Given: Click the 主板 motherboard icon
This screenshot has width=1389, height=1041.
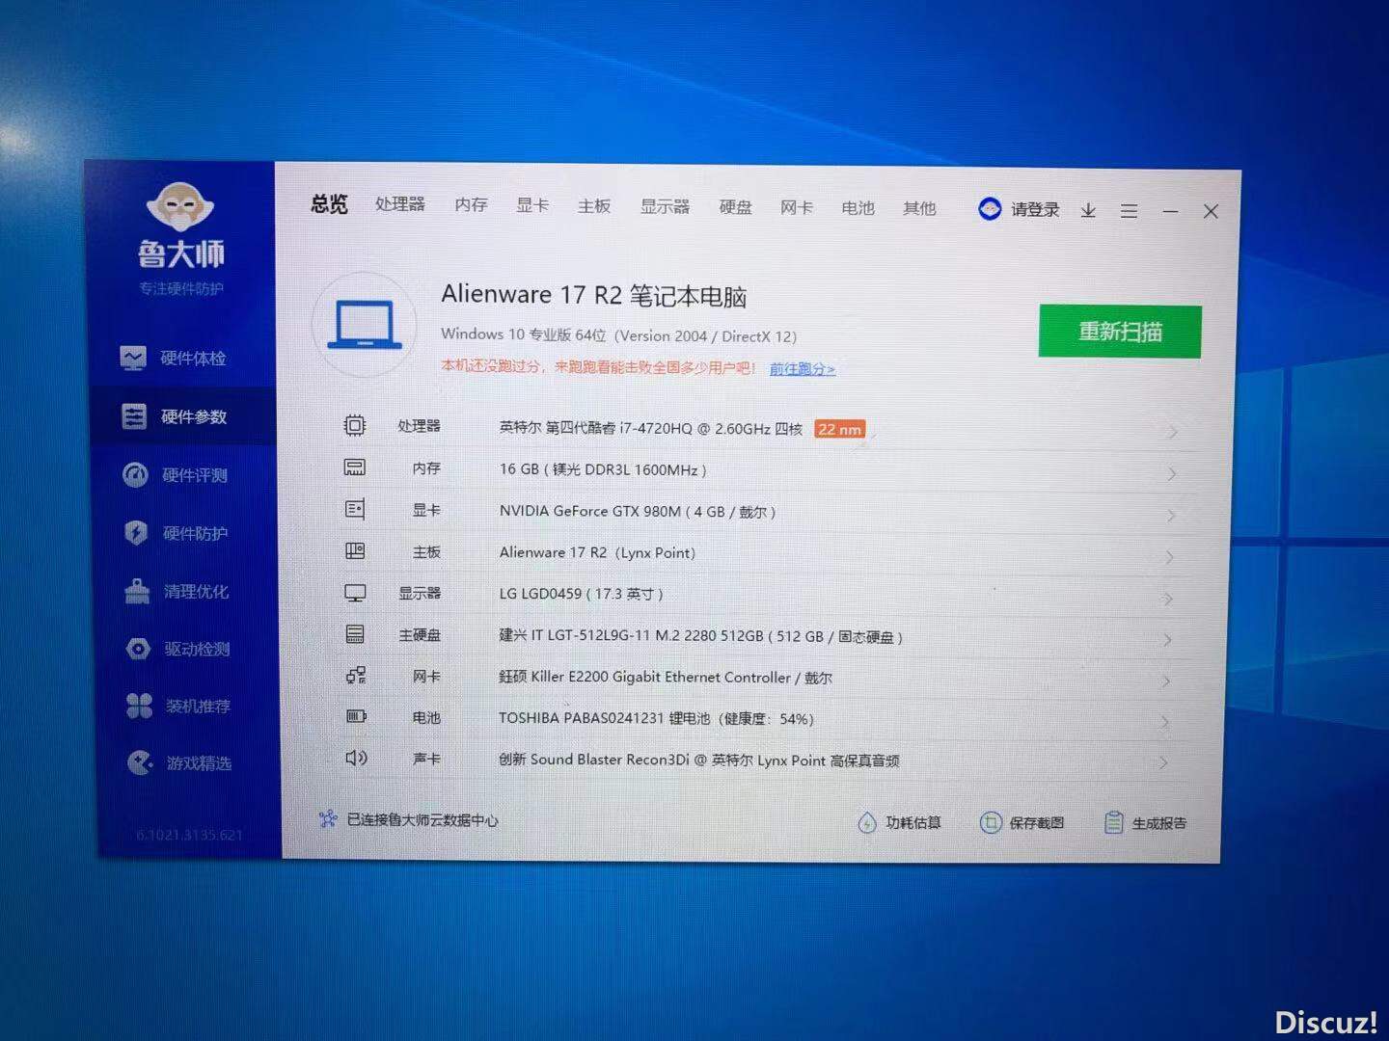Looking at the screenshot, I should pyautogui.click(x=355, y=551).
